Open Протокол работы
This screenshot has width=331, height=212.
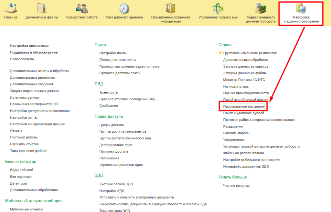point(24,137)
